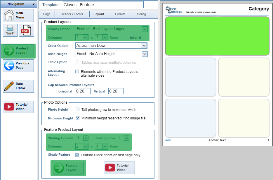This screenshot has height=180, width=273.
Task: Click the Main Menu home icon
Action: [9, 15]
